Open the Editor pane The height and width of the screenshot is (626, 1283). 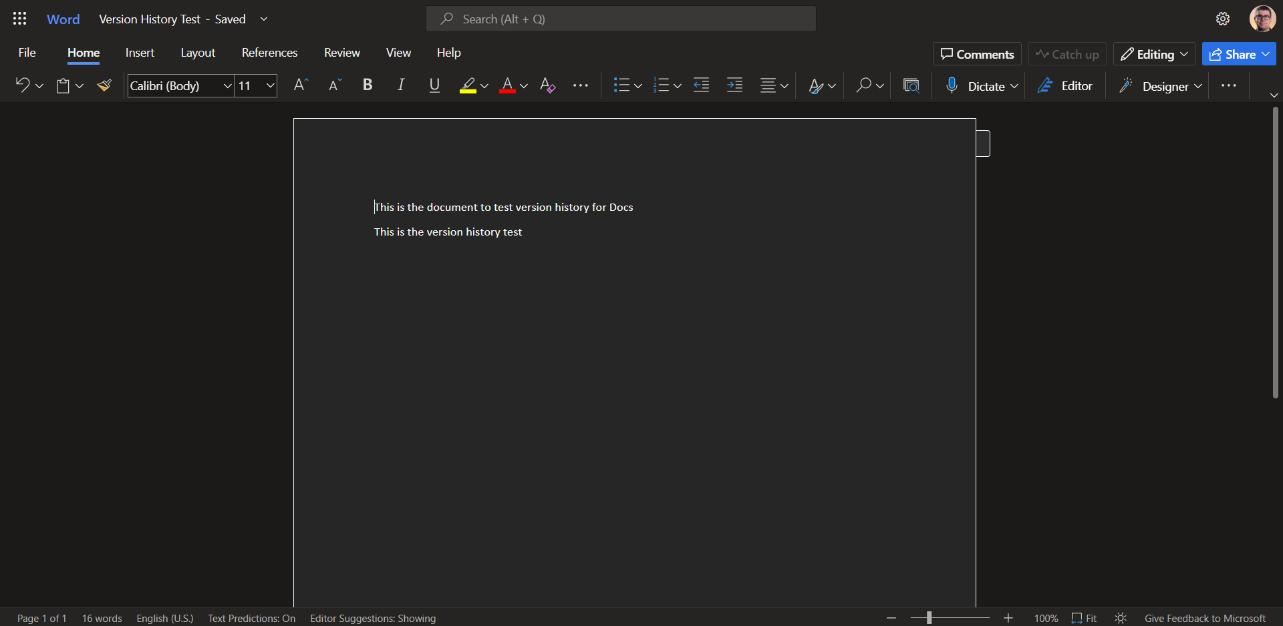coord(1064,85)
